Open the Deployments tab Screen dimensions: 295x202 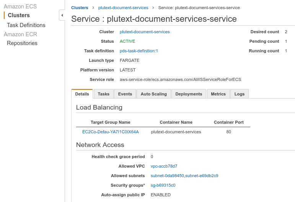[x=189, y=94]
